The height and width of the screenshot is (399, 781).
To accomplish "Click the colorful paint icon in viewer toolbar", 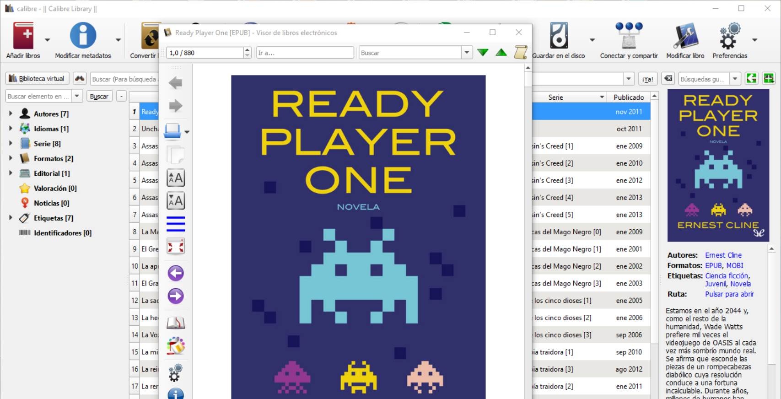I will point(176,346).
